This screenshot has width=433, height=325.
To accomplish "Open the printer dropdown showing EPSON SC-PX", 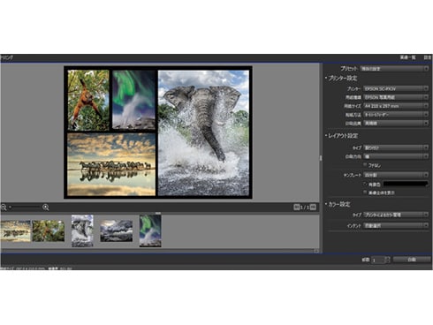I will point(396,88).
